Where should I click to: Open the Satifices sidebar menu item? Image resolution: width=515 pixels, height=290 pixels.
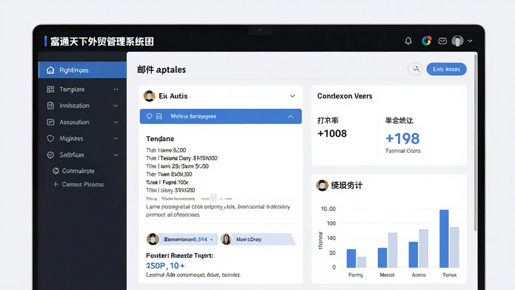[82, 155]
